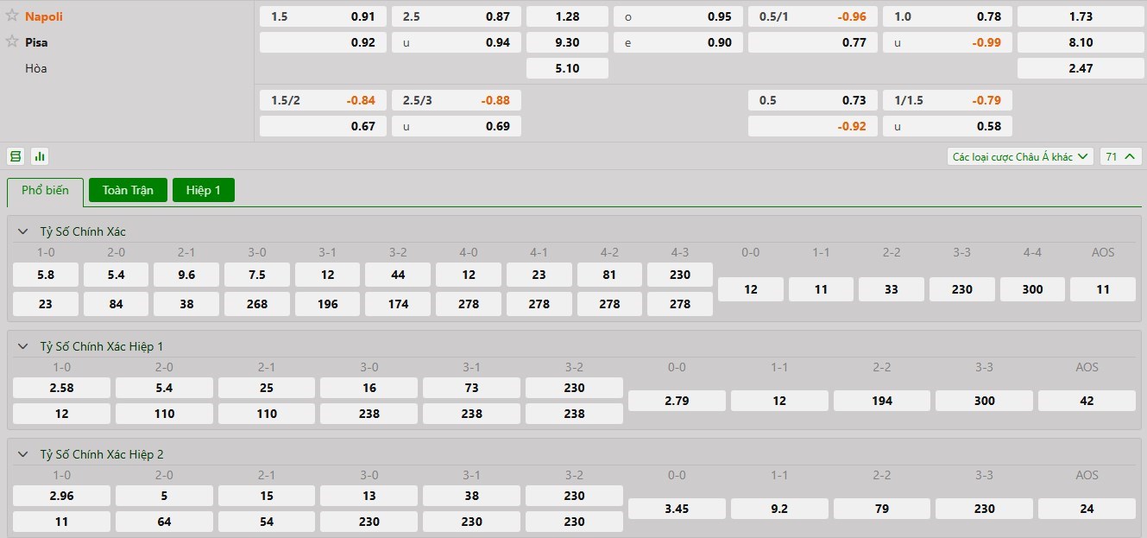The height and width of the screenshot is (538, 1147).
Task: Bet first-half score 2-1 at 25
Action: (x=267, y=388)
